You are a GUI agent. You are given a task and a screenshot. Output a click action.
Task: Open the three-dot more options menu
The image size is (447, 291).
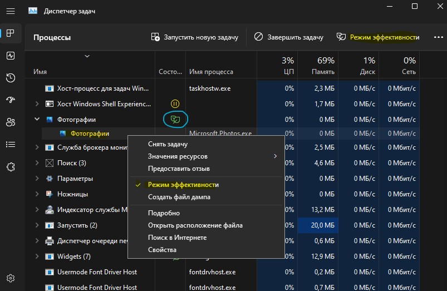tap(438, 37)
